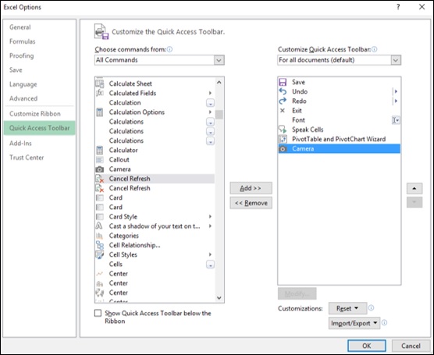The width and height of the screenshot is (434, 355).
Task: Click the commands list scroll up arrow
Action: (x=219, y=82)
